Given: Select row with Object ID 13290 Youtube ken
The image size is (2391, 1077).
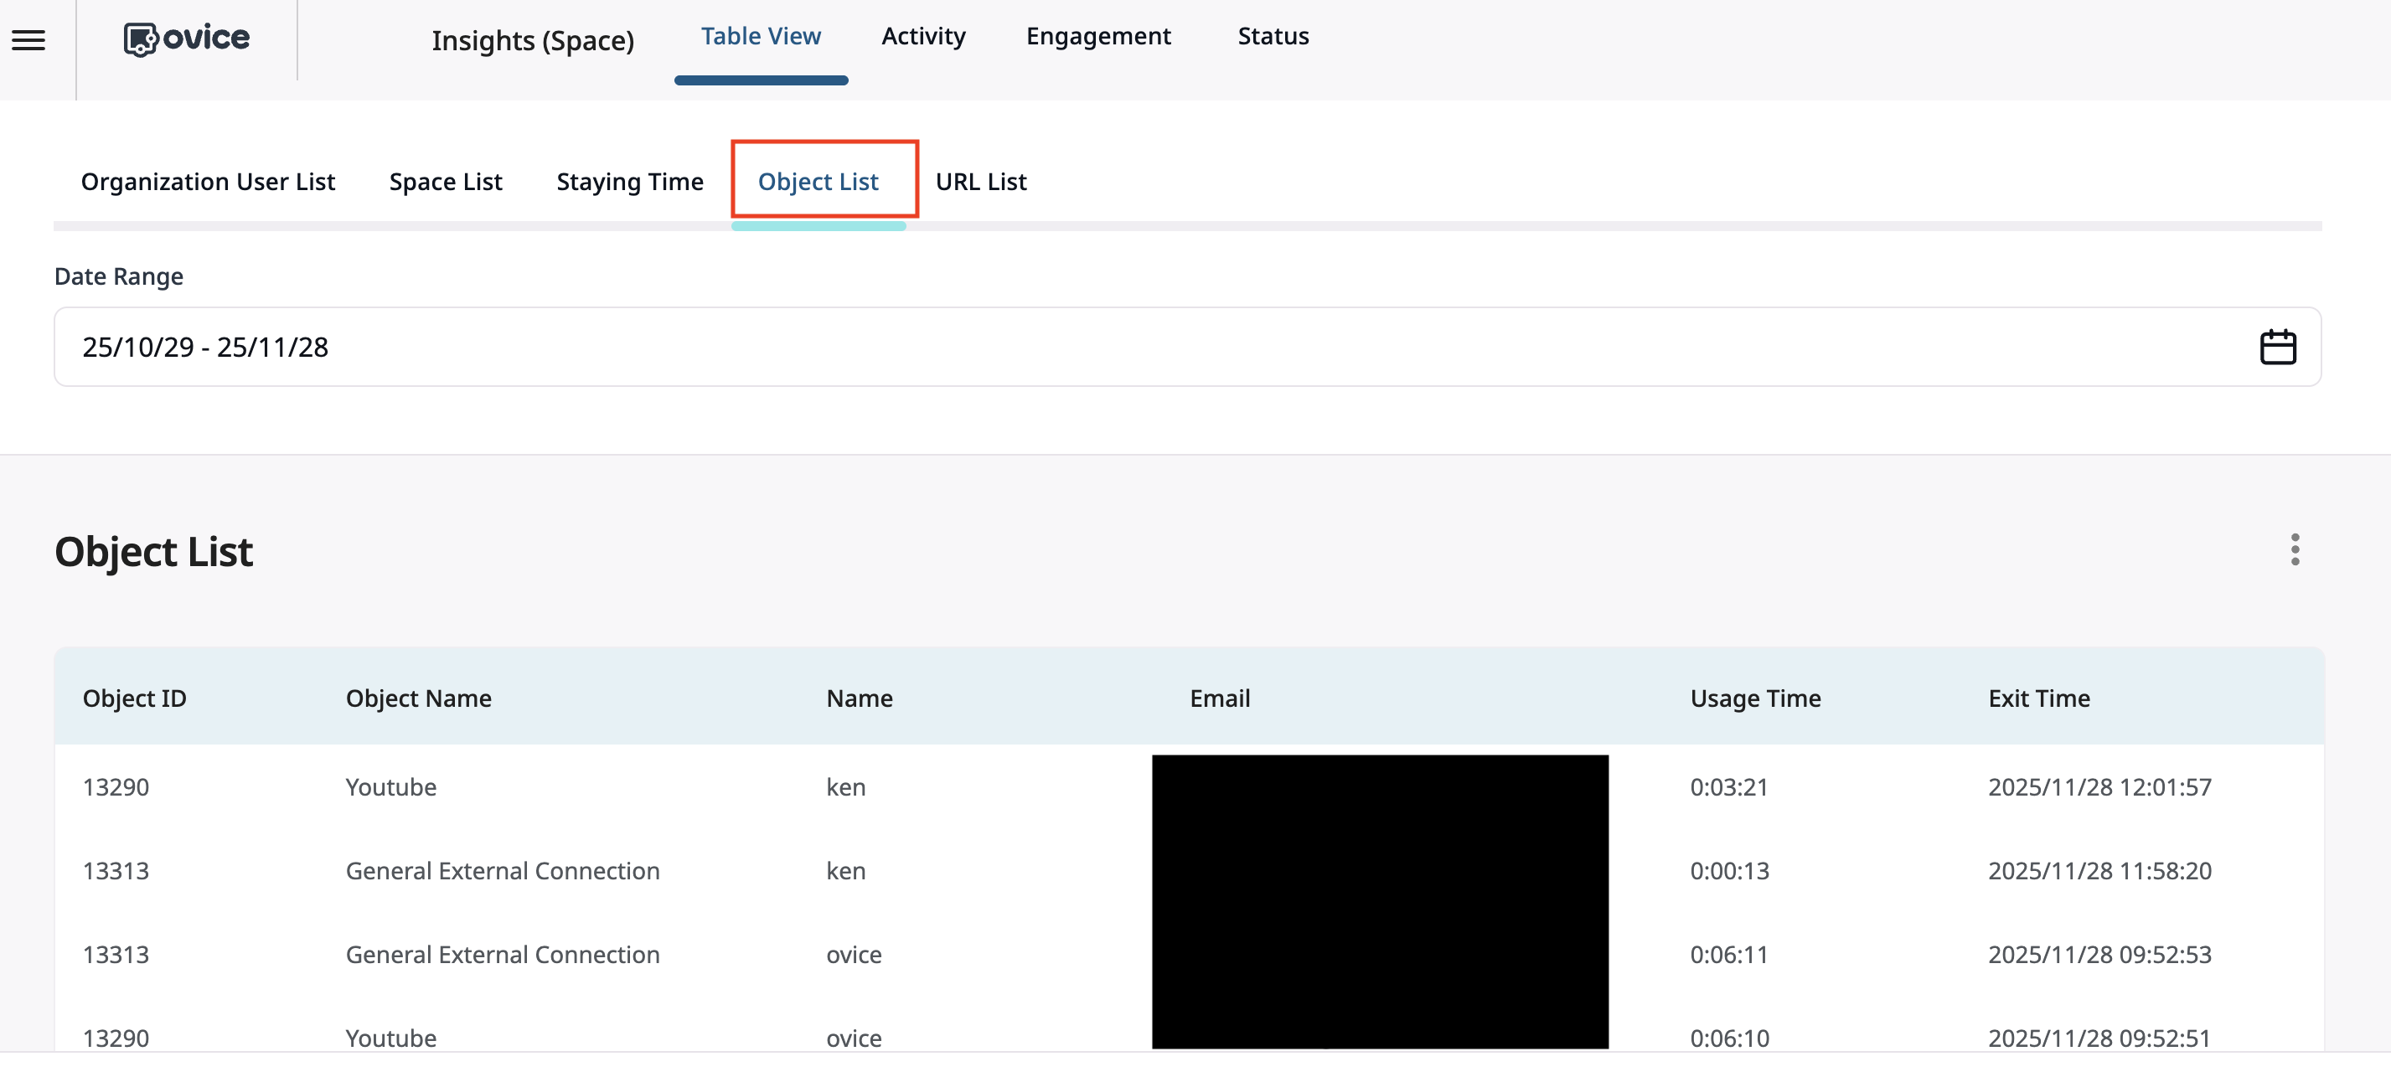Looking at the screenshot, I should [390, 787].
